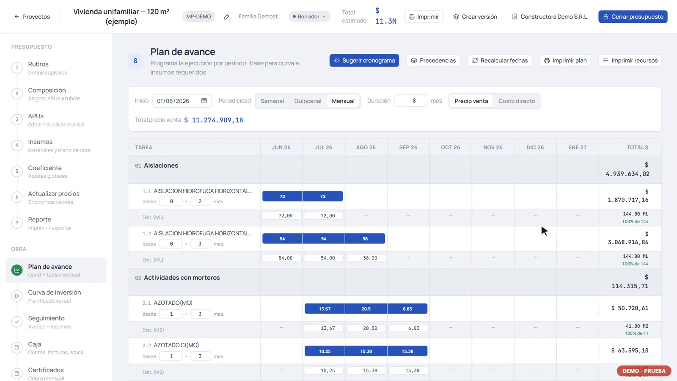Viewport: 677px width, 381px height.
Task: Open the calendar icon in Inicio date field
Action: (x=204, y=101)
